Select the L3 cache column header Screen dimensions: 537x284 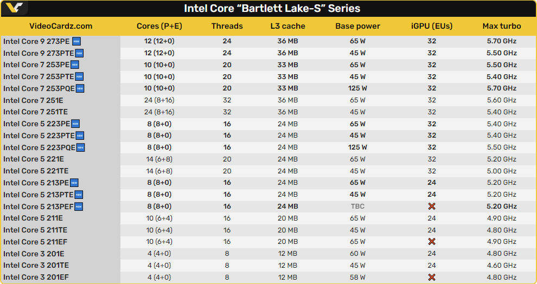pos(287,26)
